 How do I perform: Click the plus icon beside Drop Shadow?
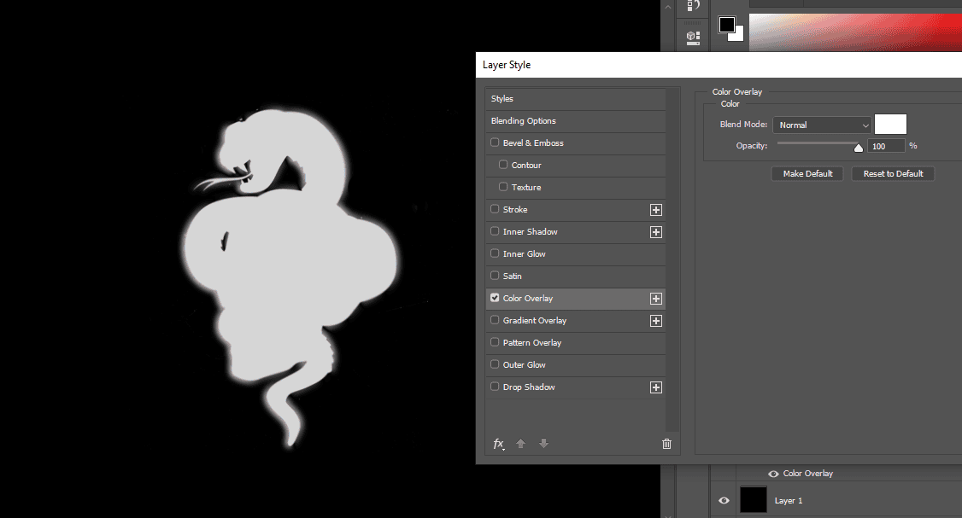tap(656, 387)
